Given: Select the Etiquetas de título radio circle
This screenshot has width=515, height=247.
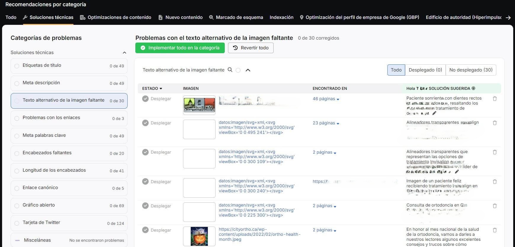Looking at the screenshot, I should click(17, 66).
